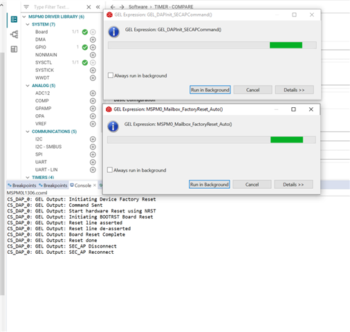Open the table layout view in sidebar
Image resolution: width=350 pixels, height=332 pixels.
(x=14, y=49)
